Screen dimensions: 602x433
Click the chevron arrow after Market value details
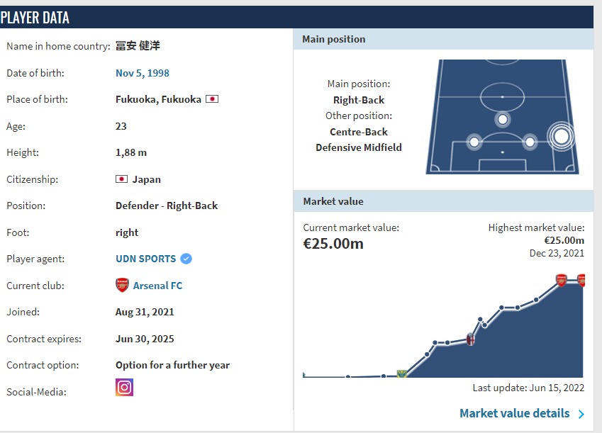click(581, 414)
